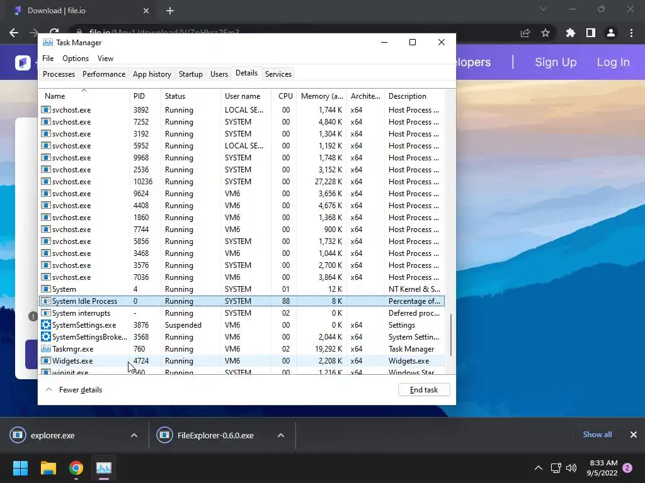The width and height of the screenshot is (645, 483).
Task: Click Show all downloads link
Action: point(597,435)
